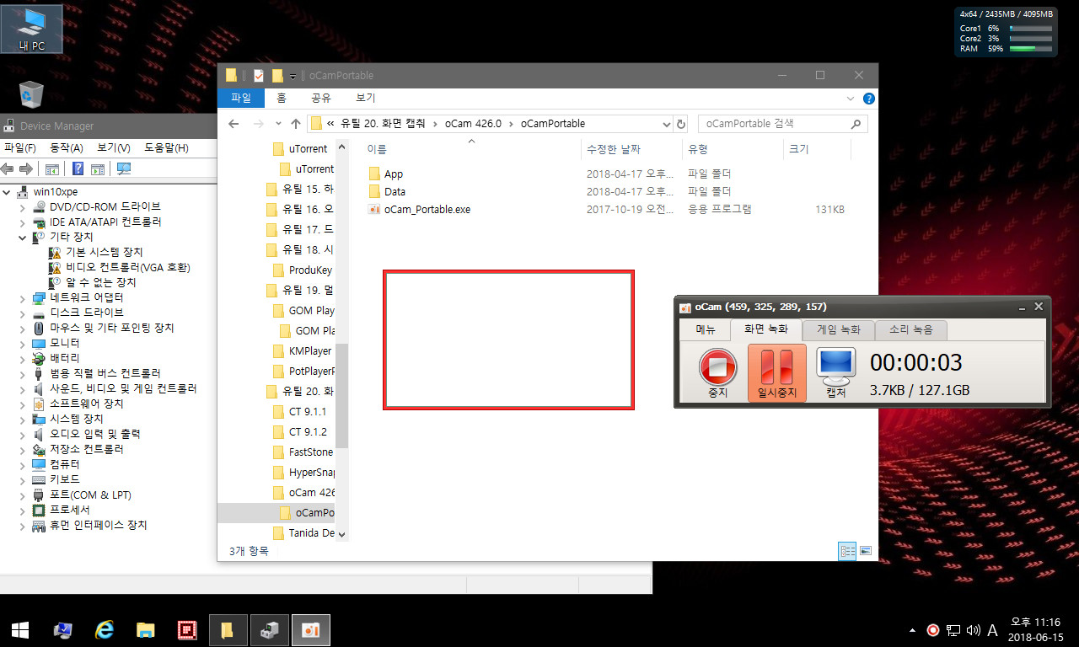The height and width of the screenshot is (647, 1079).
Task: Open 파일(F) menu in Device Manager
Action: point(20,148)
